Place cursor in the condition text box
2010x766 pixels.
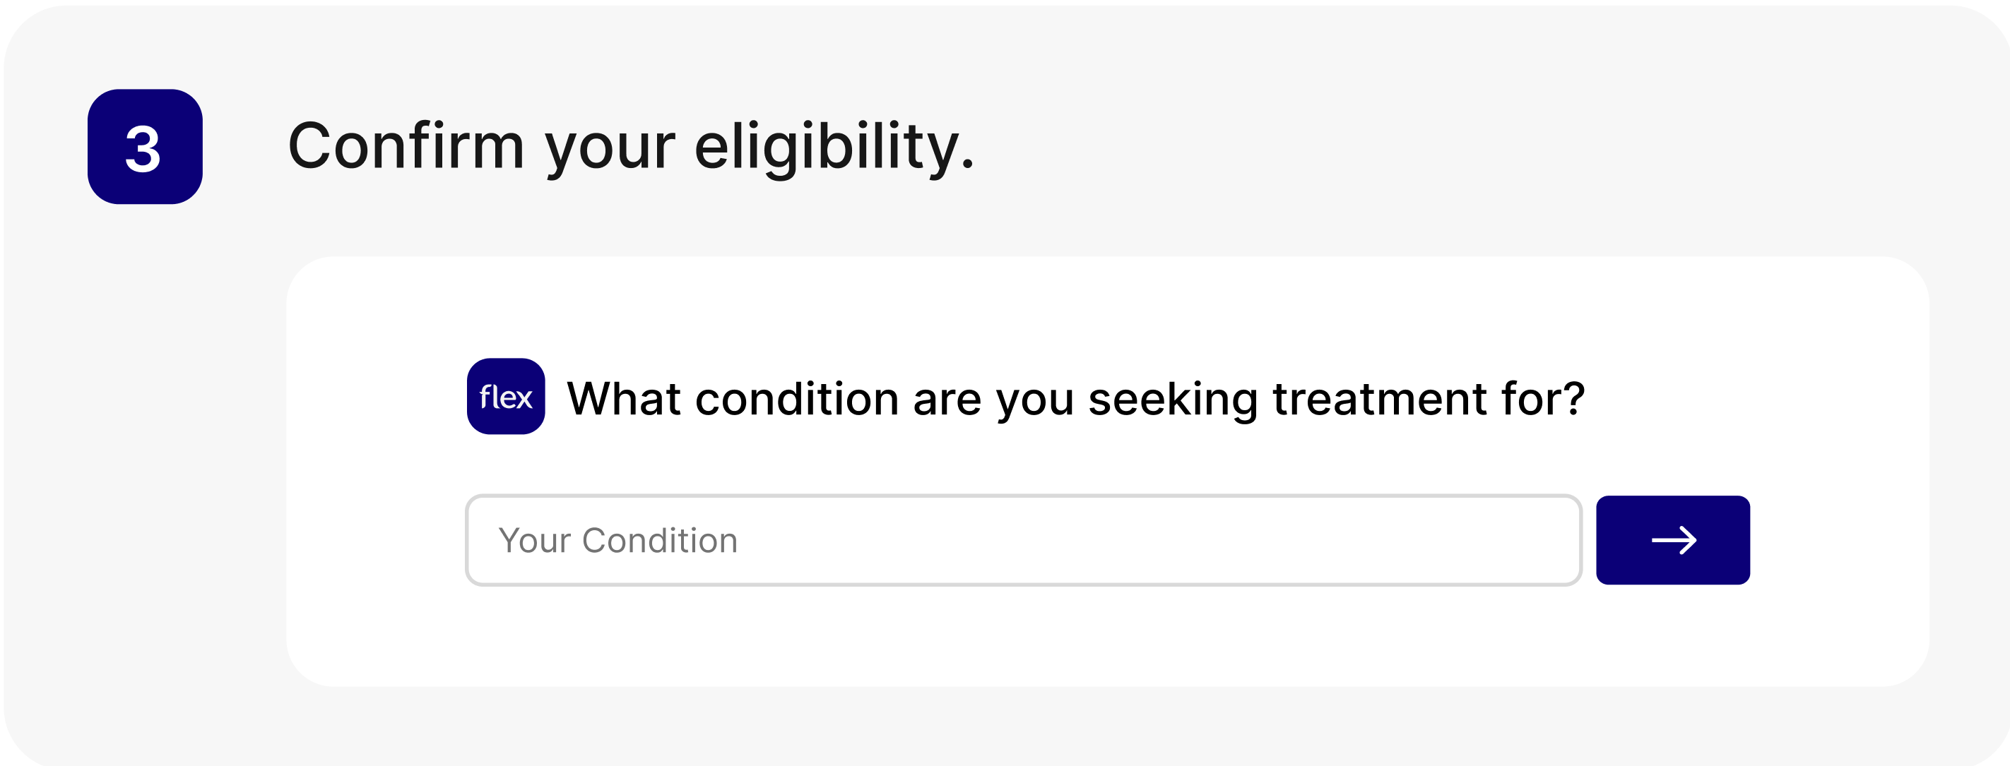point(1022,540)
